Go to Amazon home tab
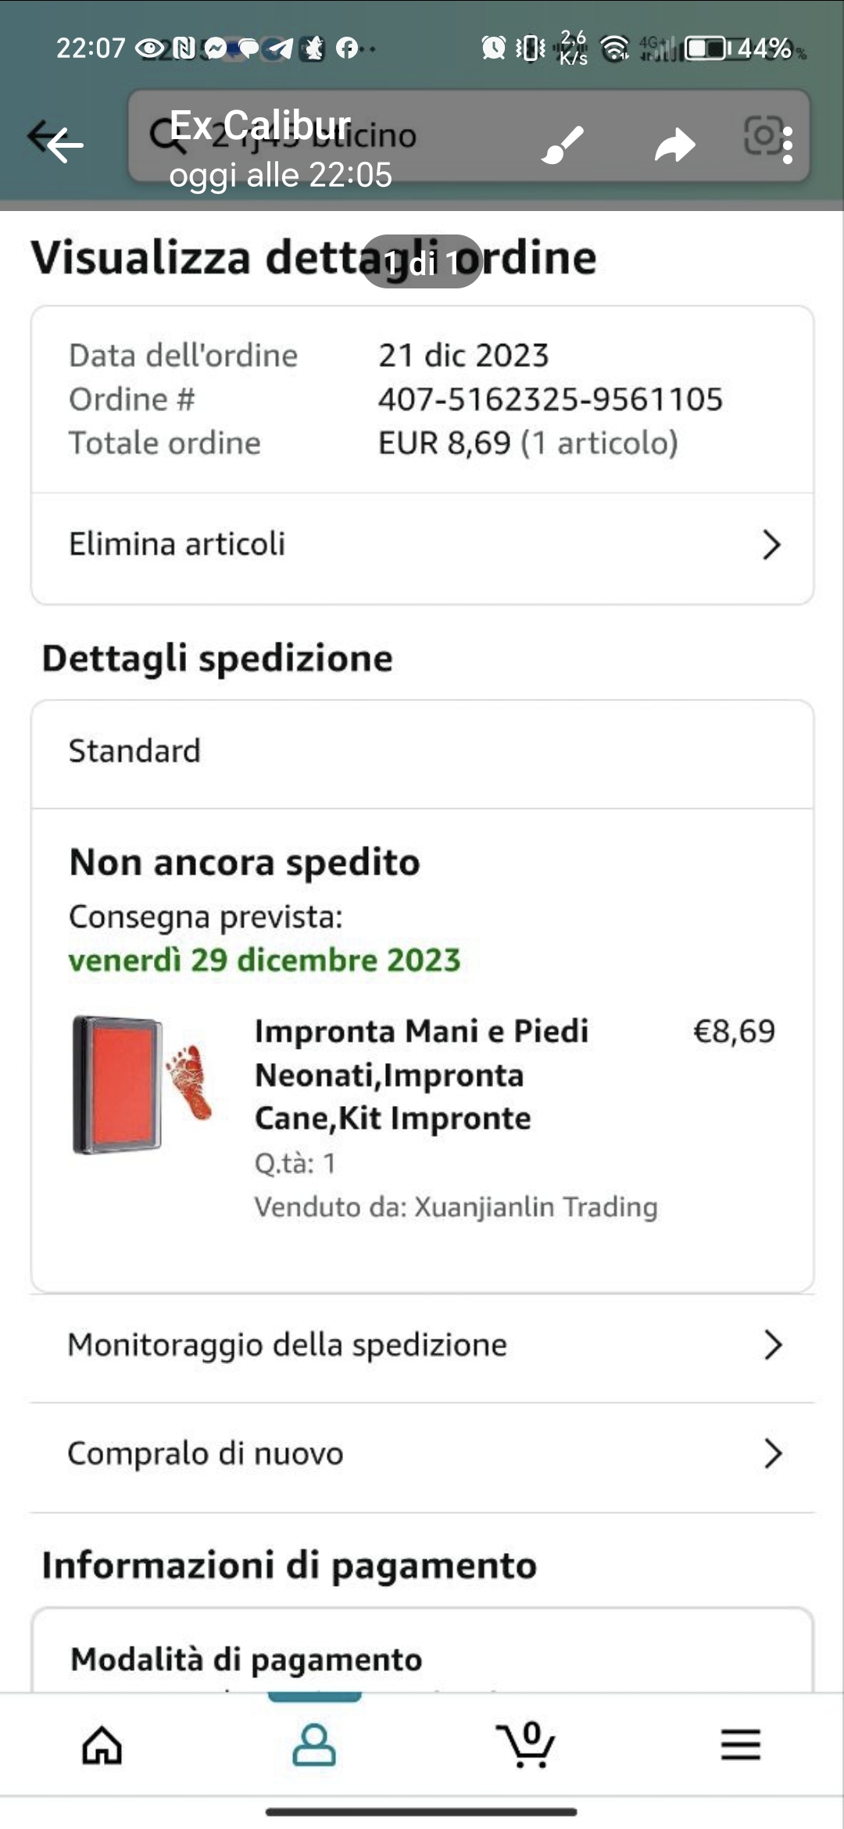 (102, 1745)
